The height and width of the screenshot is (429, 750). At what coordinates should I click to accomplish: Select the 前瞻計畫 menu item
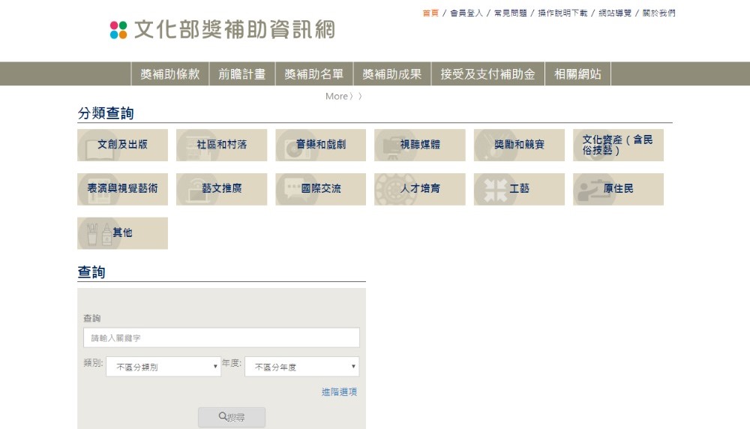[242, 74]
